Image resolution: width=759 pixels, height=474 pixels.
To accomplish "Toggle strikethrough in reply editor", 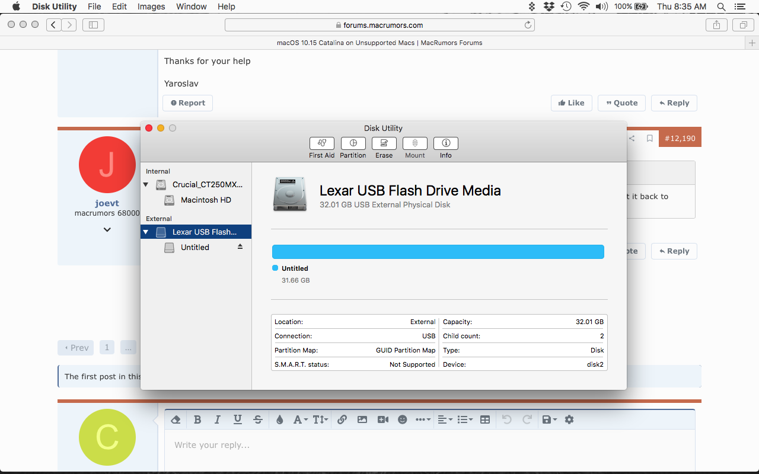I will (x=258, y=419).
